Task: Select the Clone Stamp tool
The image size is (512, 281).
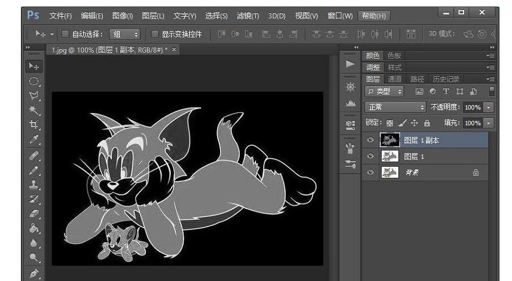Action: click(34, 184)
